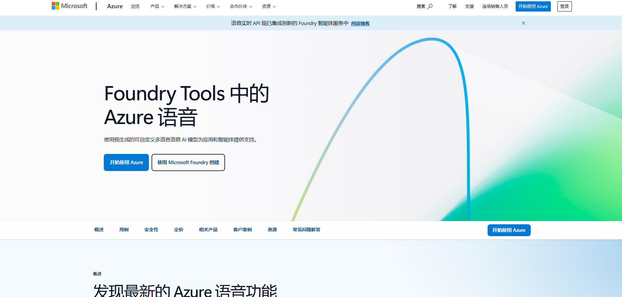Click 使用 Microsoft Foundry 创建 button
622x297 pixels.
(x=188, y=162)
